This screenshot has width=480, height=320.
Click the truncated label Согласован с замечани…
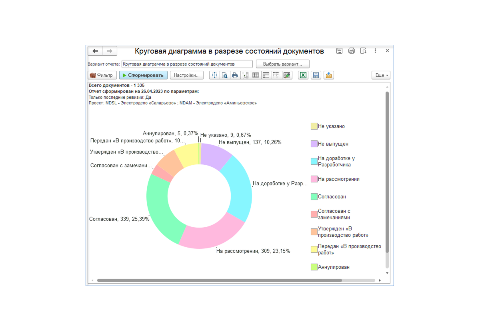tap(121, 166)
